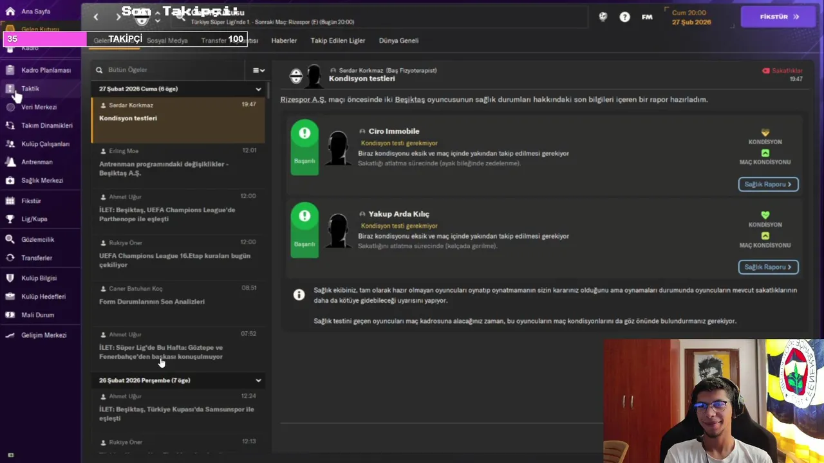Open Veri Merkezi from the sidebar

(x=39, y=107)
